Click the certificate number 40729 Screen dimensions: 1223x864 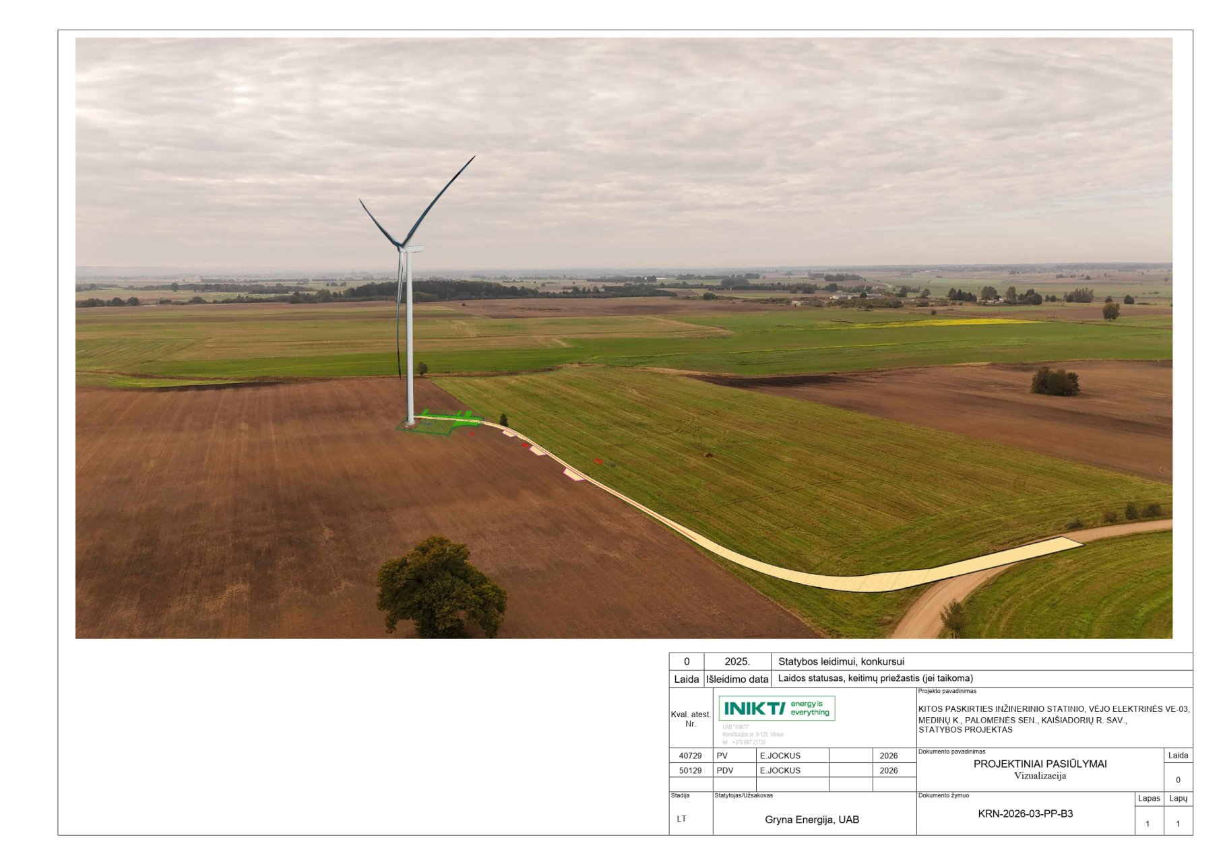[690, 756]
